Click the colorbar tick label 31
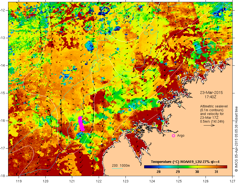238x184 pixels. pos(216,172)
